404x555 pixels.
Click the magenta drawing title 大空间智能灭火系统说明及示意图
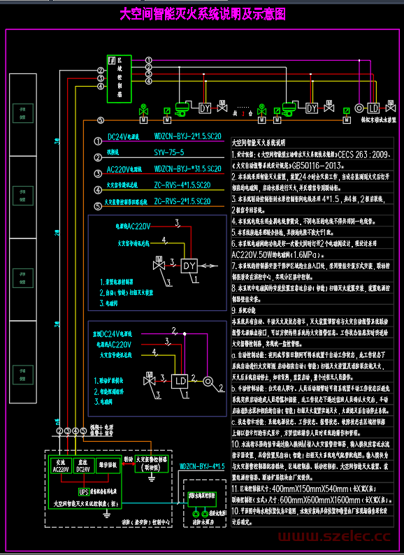tap(203, 15)
